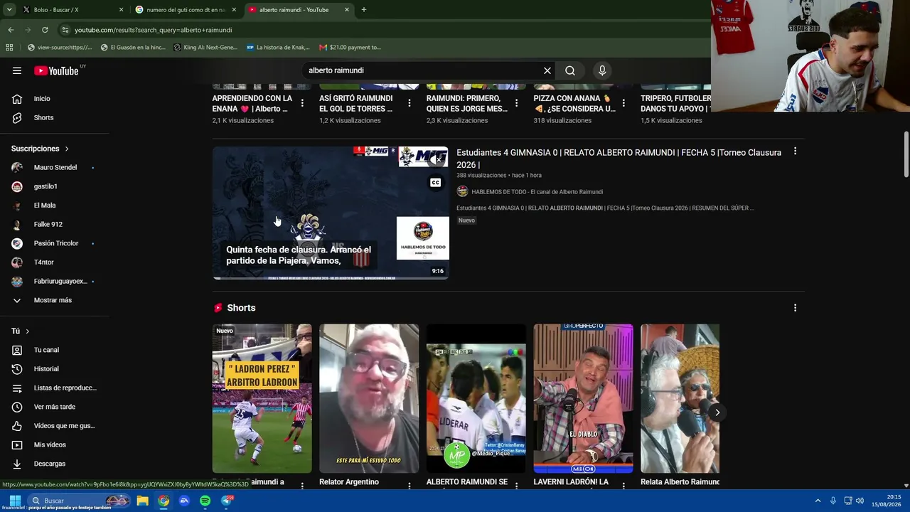
Task: Reload the current page
Action: 45,30
